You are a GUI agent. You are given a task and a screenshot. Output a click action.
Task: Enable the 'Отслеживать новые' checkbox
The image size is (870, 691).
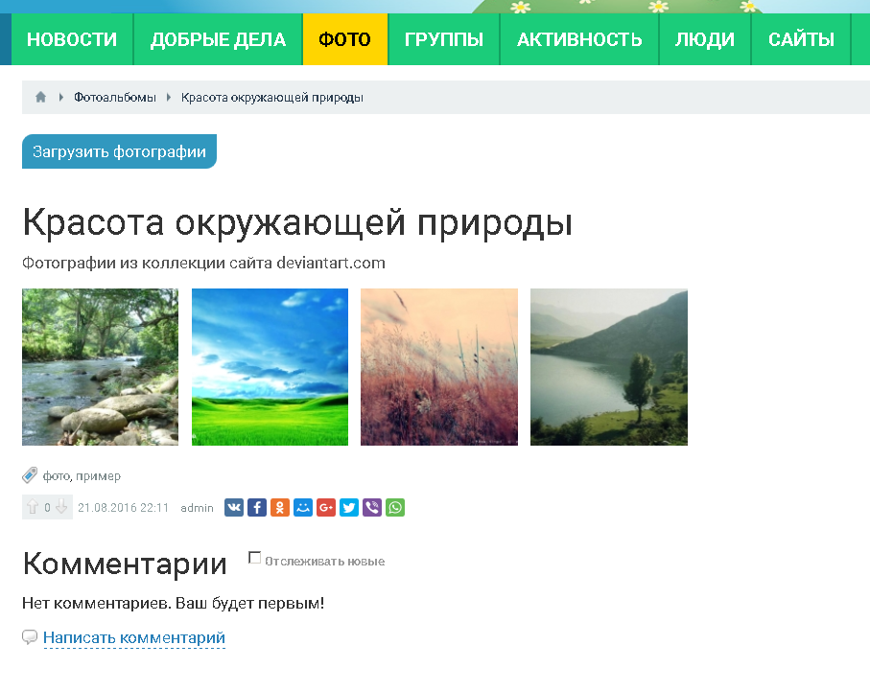tap(254, 558)
